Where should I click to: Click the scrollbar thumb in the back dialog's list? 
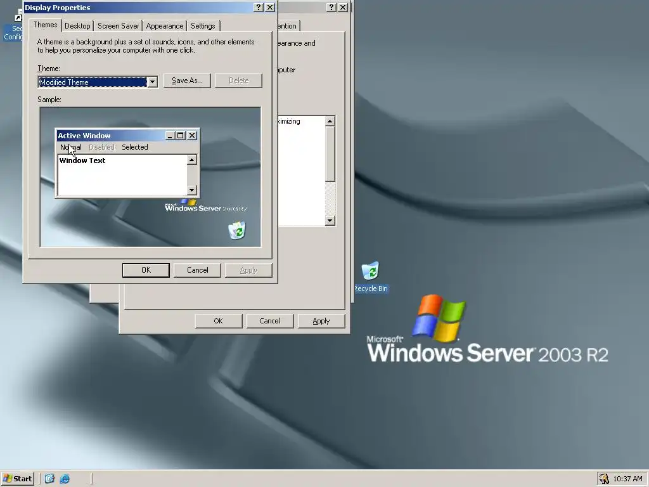(x=330, y=154)
